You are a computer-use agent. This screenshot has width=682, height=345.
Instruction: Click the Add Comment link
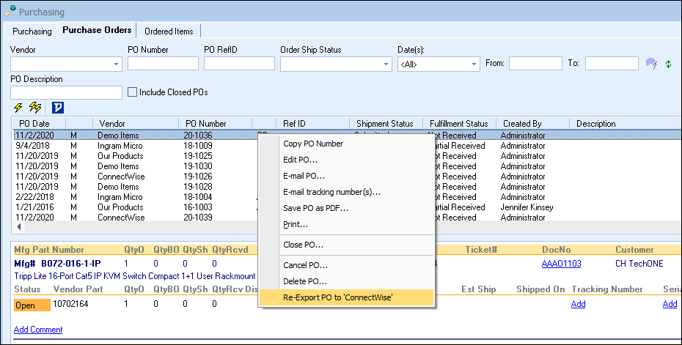[x=38, y=330]
